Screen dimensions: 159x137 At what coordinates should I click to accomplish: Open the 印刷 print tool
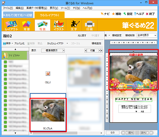[90, 25]
